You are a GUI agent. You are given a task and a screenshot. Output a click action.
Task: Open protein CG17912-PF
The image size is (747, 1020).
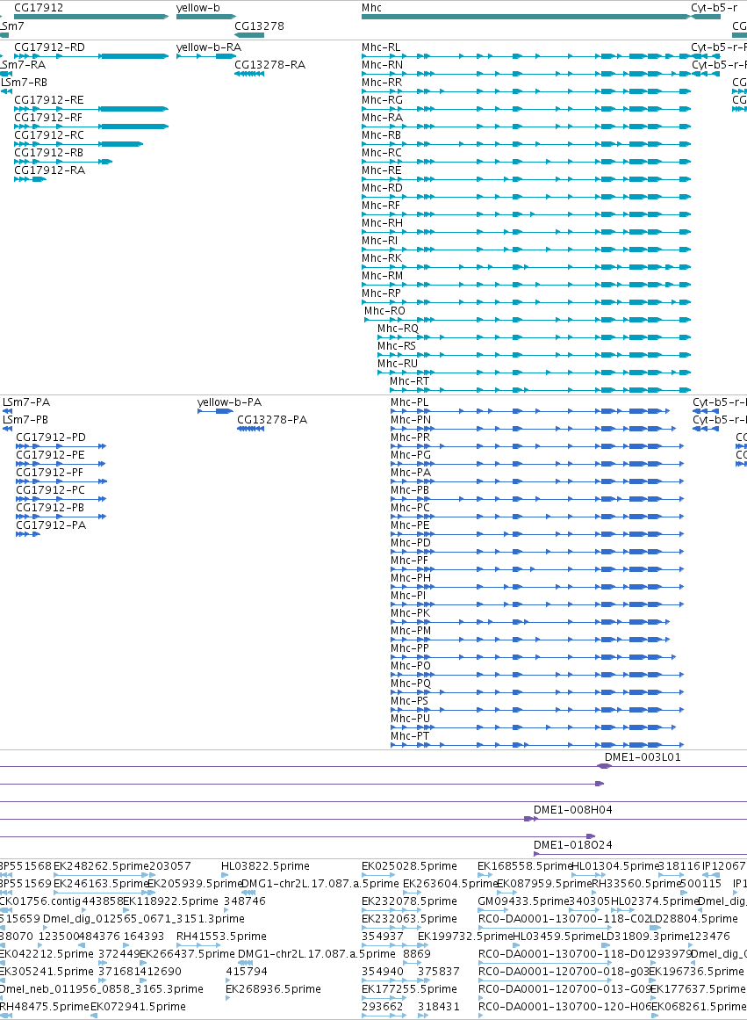(49, 473)
